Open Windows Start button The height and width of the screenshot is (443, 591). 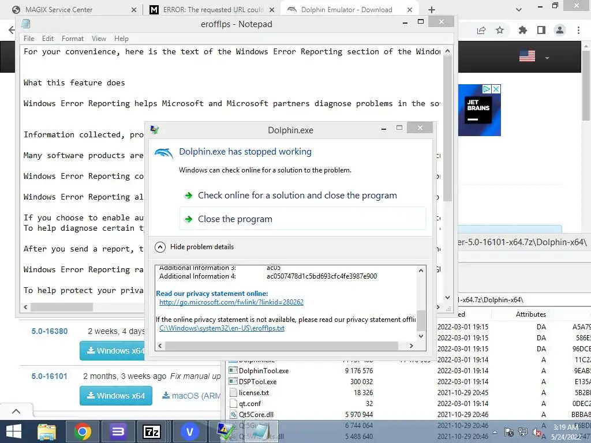(14, 431)
